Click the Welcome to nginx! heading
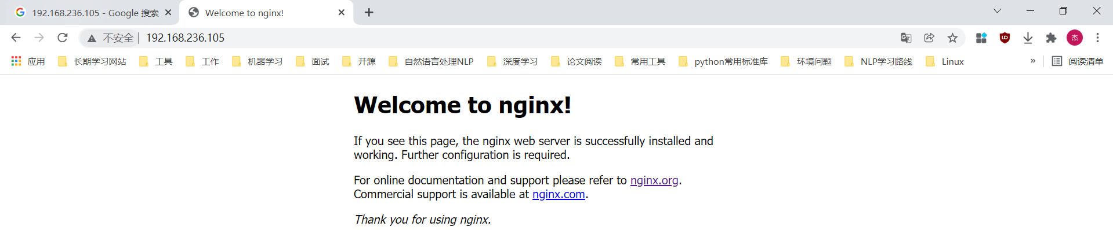The height and width of the screenshot is (230, 1113). [x=463, y=105]
